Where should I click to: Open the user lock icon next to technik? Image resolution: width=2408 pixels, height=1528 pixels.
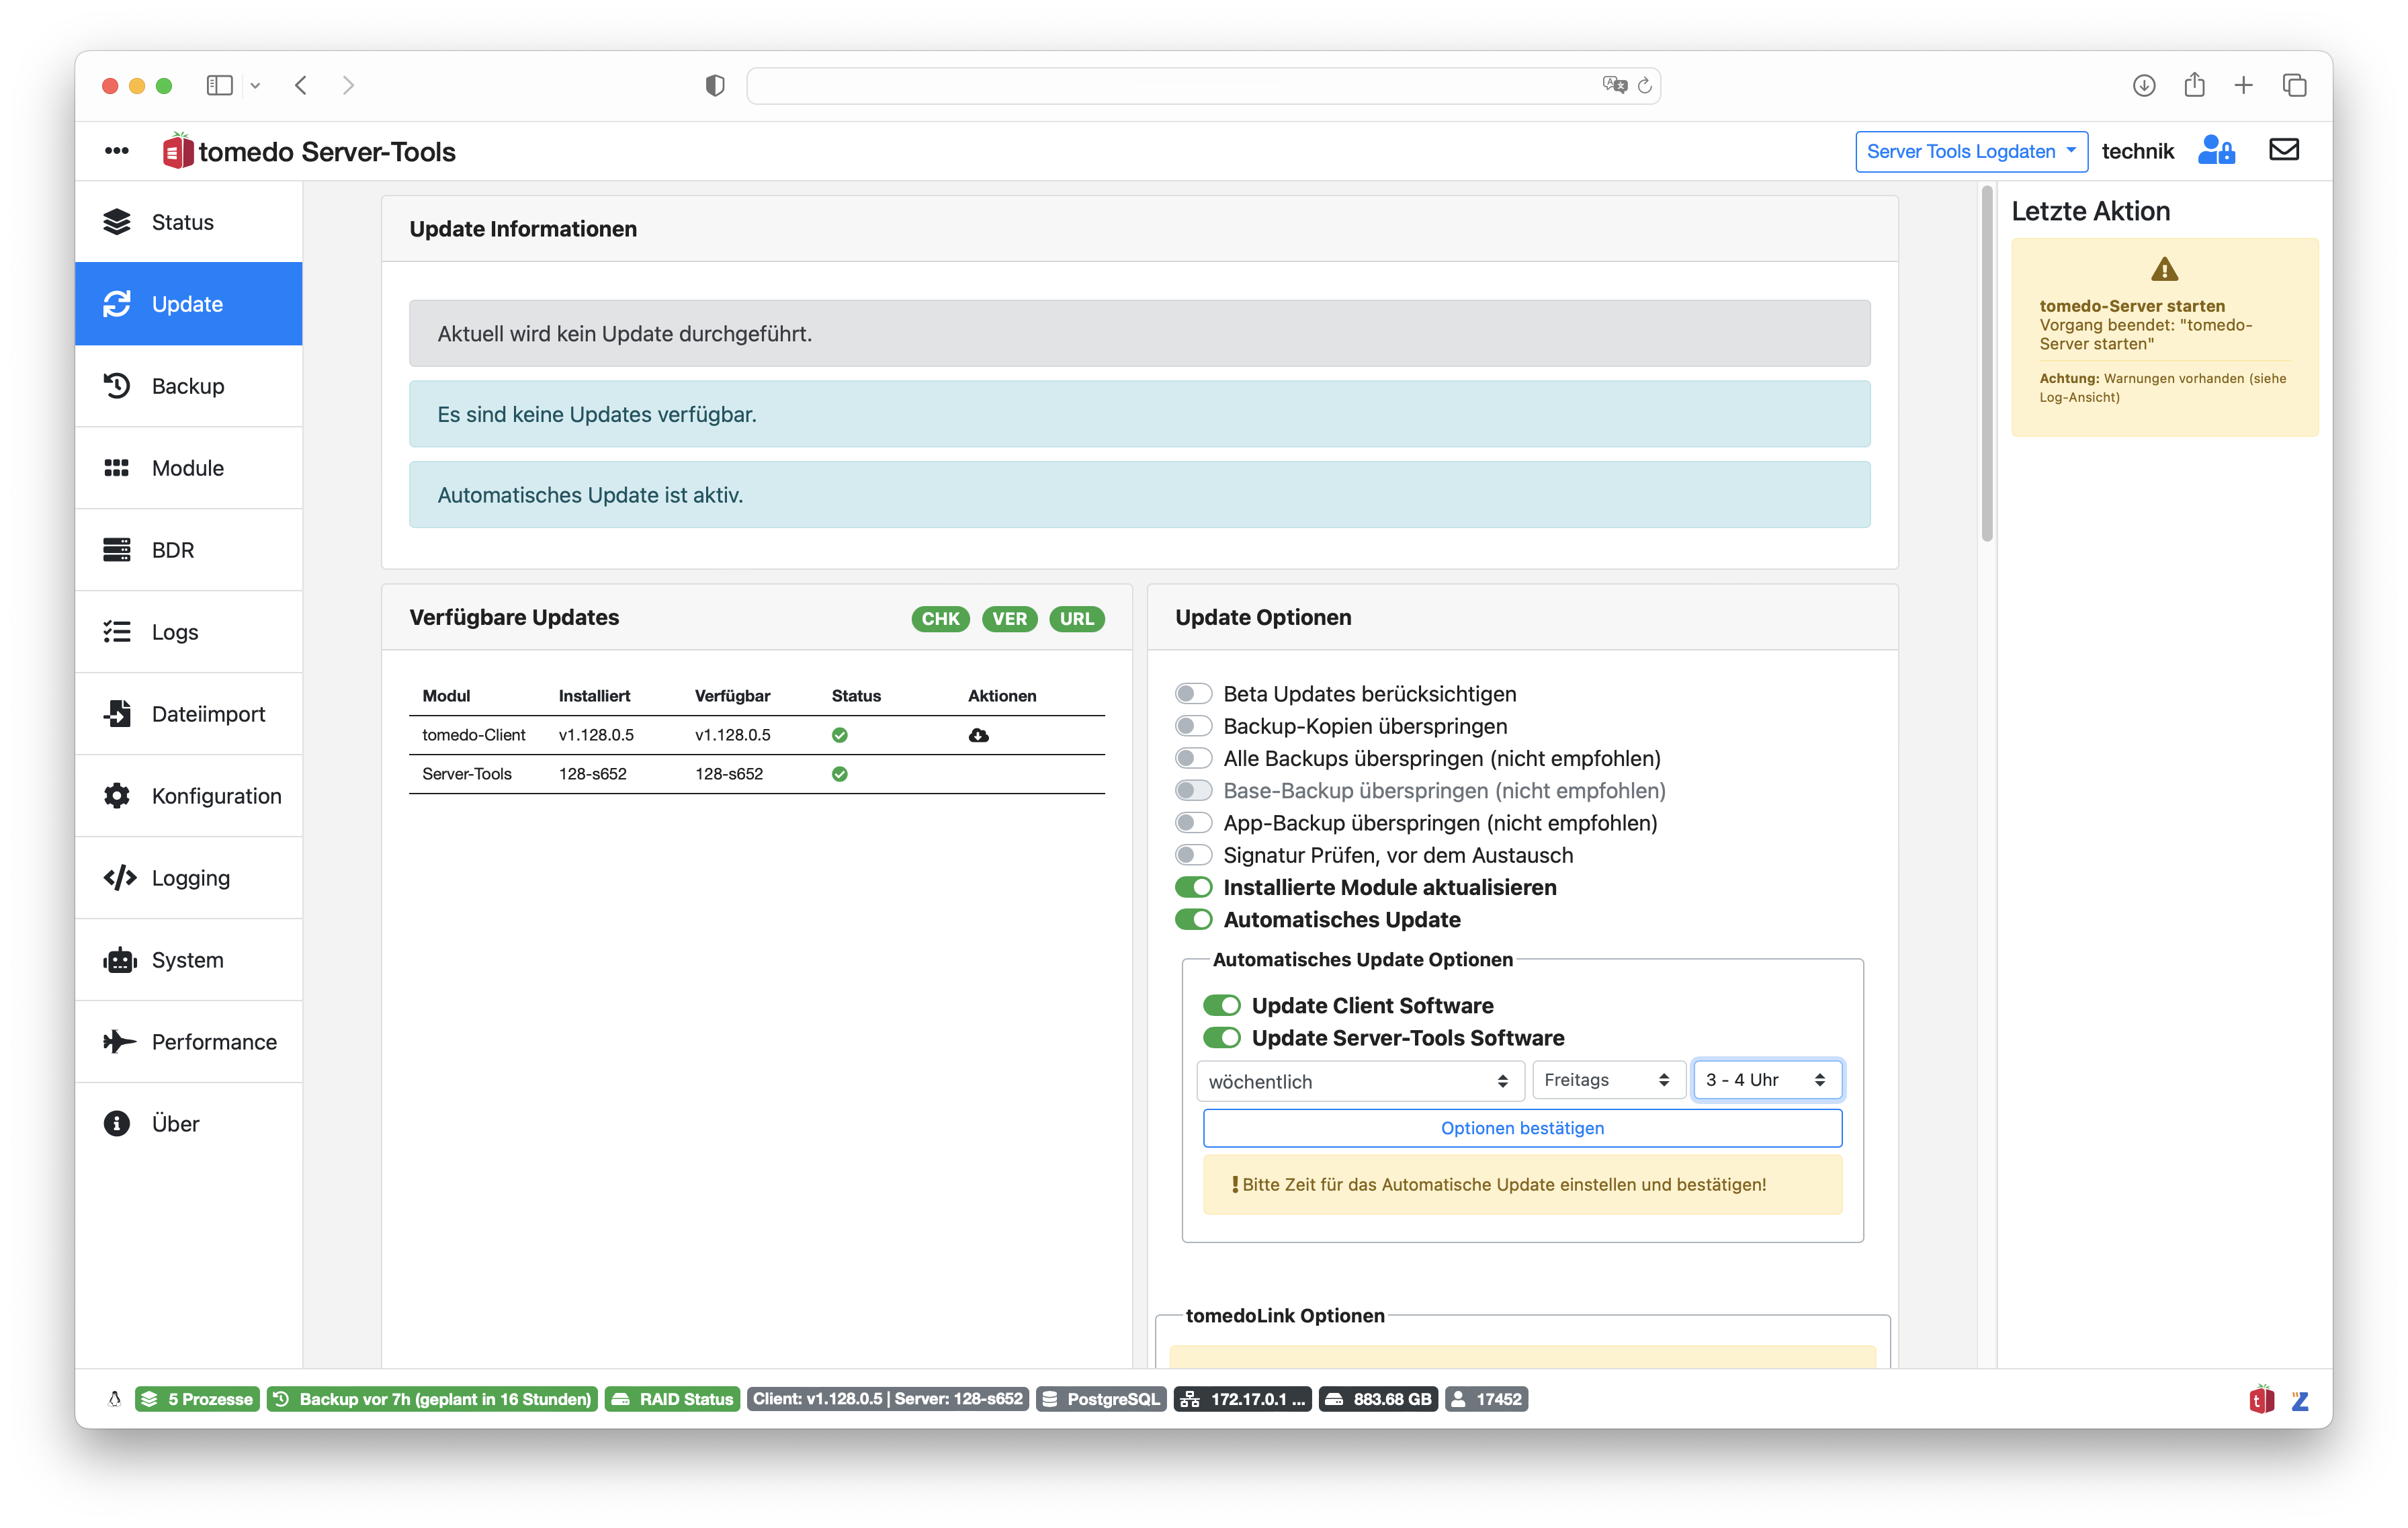2216,151
